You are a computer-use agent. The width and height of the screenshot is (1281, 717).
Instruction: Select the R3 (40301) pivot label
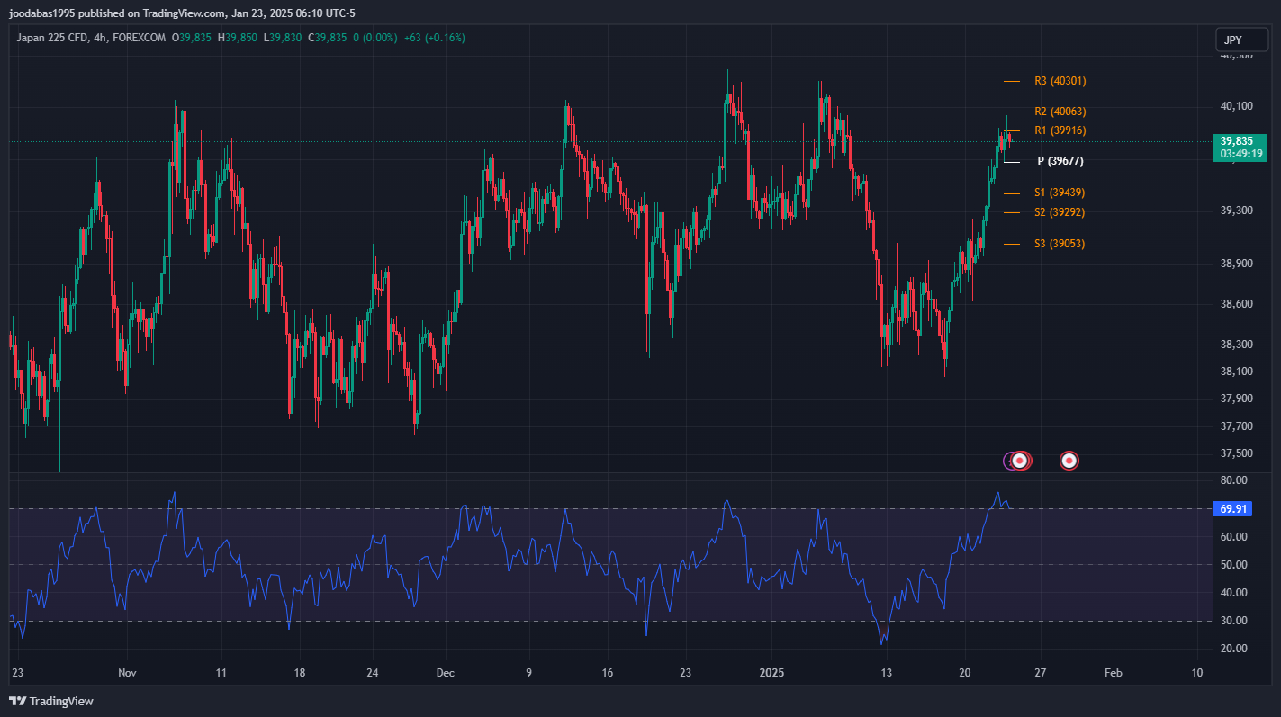click(x=1060, y=81)
